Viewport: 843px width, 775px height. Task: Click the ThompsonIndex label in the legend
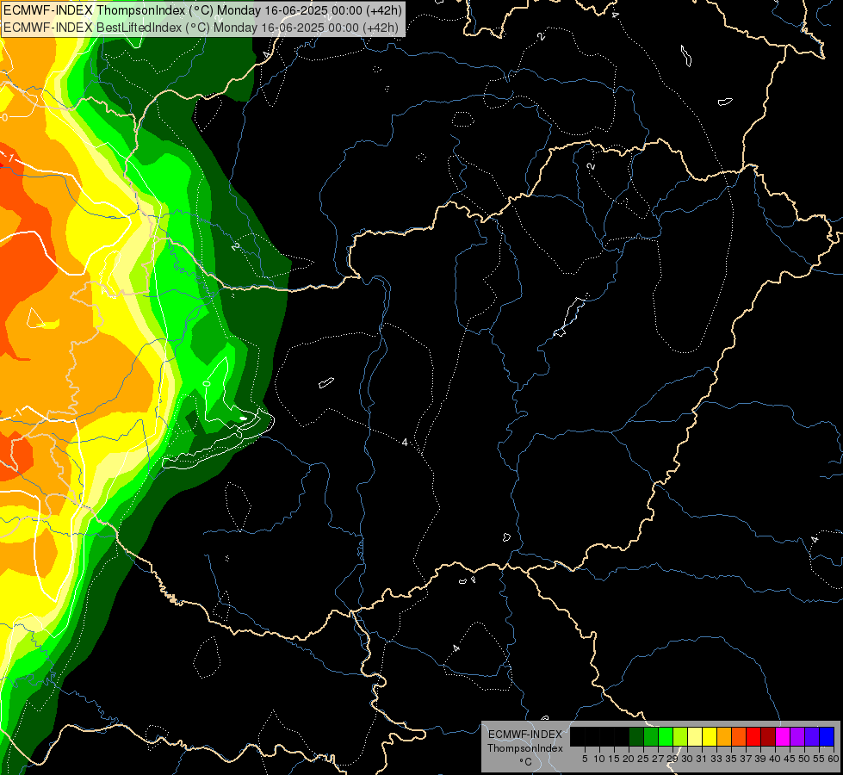(x=525, y=748)
